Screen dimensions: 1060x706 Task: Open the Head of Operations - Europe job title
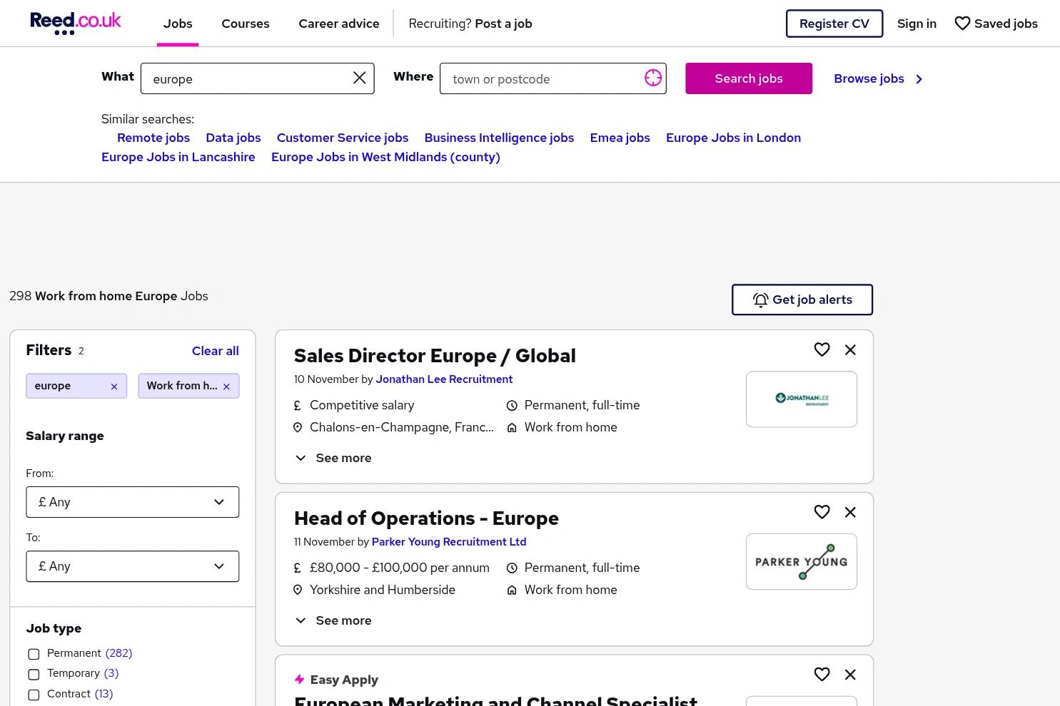click(x=426, y=518)
